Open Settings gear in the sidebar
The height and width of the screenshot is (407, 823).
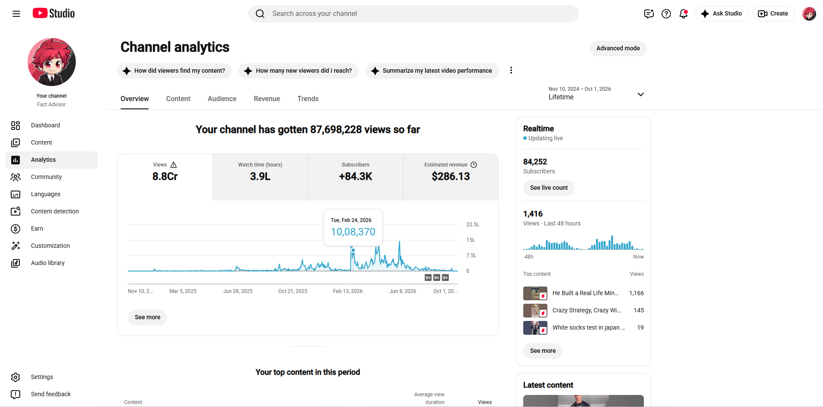pyautogui.click(x=16, y=377)
